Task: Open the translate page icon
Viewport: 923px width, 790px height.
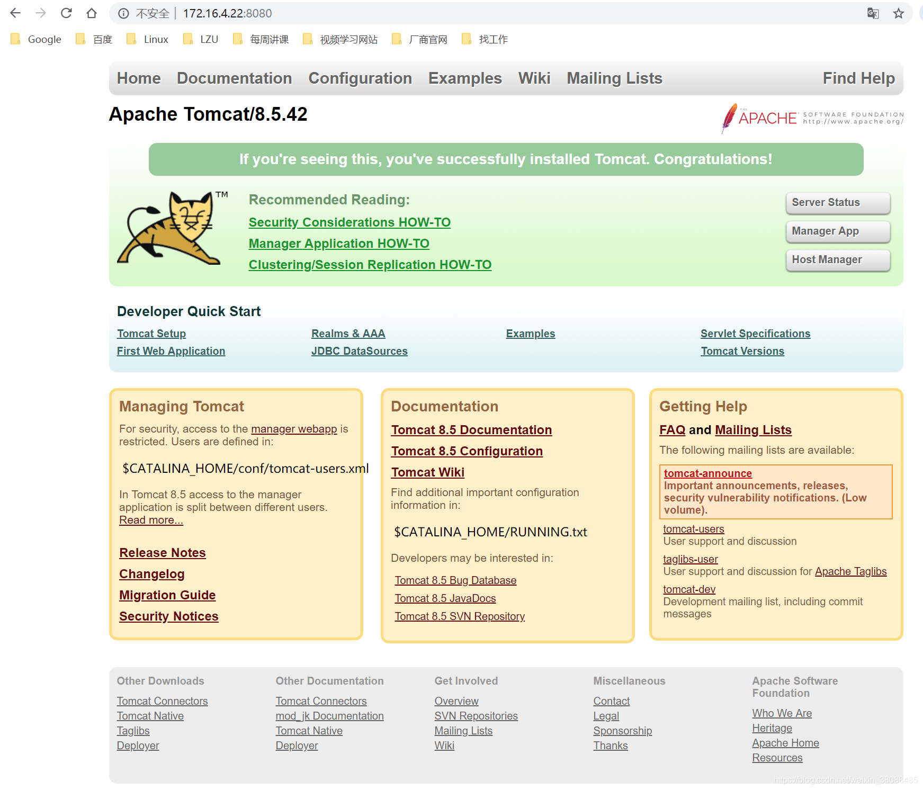Action: tap(873, 13)
